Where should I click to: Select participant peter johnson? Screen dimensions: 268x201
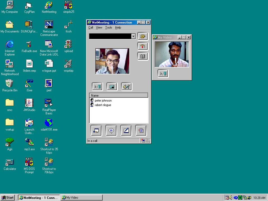103,100
